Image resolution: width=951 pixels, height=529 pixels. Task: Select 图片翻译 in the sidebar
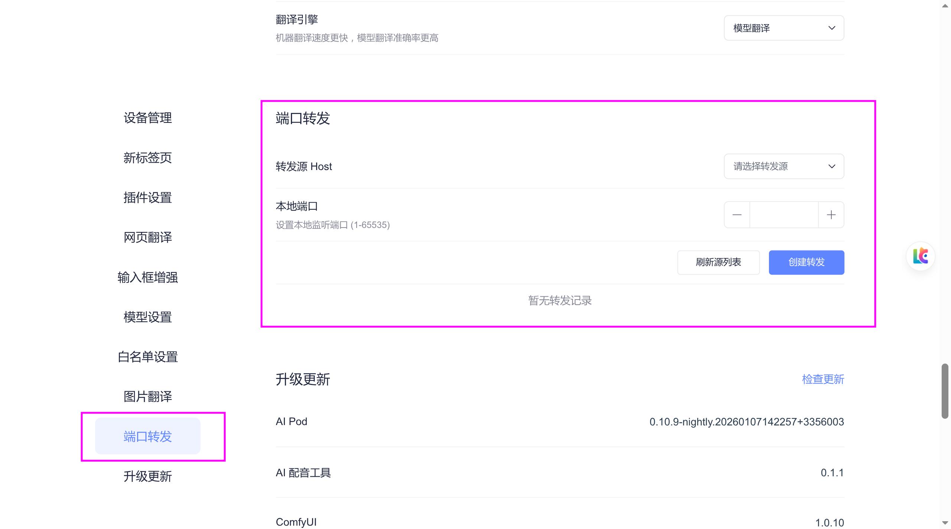click(147, 396)
